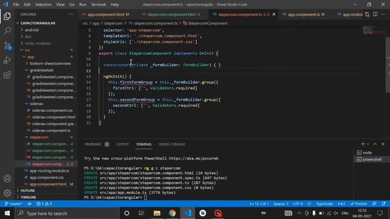Image resolution: width=390 pixels, height=219 pixels.
Task: Open the View menu
Action: [60, 4]
